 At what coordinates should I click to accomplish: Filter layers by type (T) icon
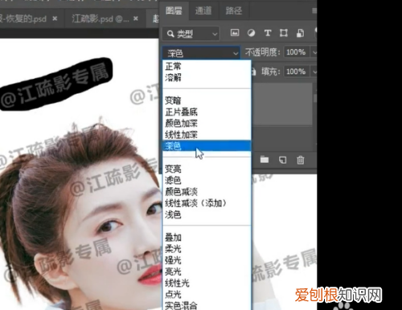tap(268, 33)
